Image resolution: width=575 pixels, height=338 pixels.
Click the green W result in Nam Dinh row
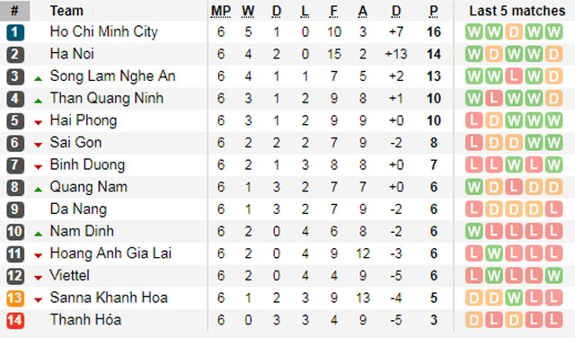pos(473,231)
